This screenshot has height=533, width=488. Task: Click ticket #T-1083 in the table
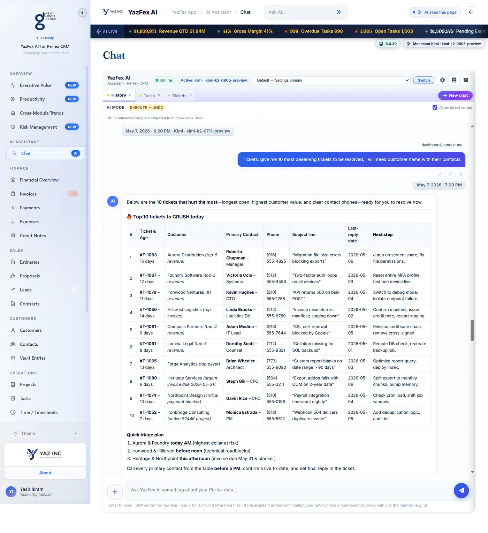[148, 255]
